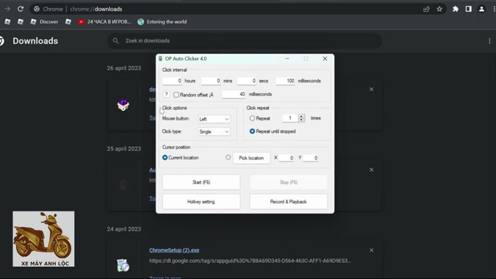Viewport: 496px width, 279px height.
Task: Click the Zoek in downloads search field
Action: pyautogui.click(x=244, y=41)
